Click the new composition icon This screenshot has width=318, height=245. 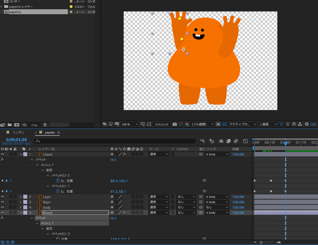(x=16, y=125)
